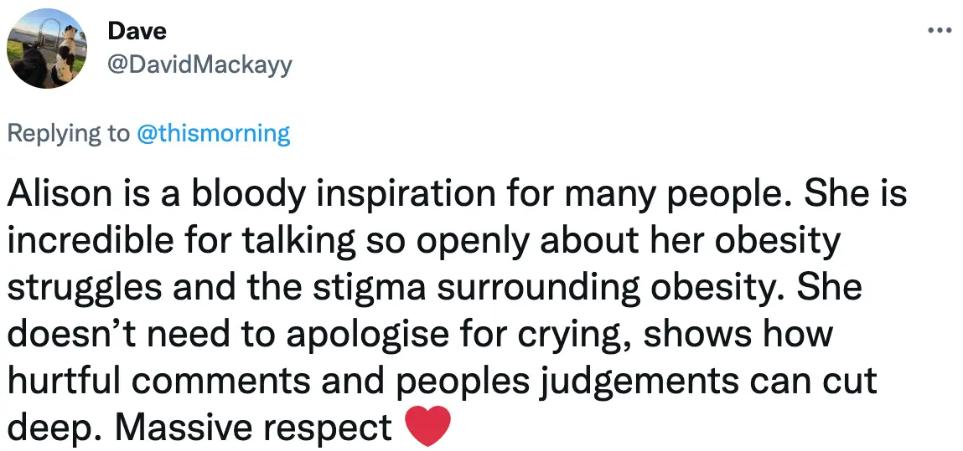Open the Dave display name profile link
963x451 pixels.
137,31
